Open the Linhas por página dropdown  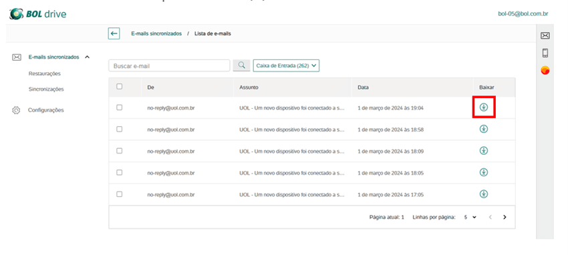pos(470,218)
